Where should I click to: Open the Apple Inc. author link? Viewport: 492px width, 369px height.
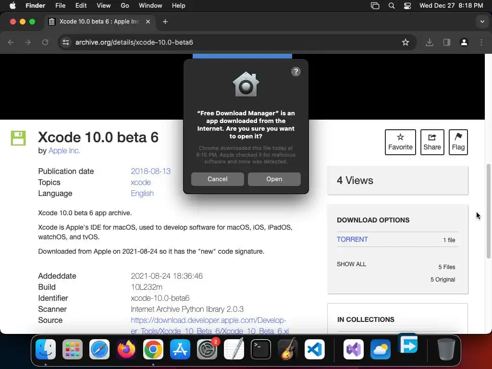coord(64,150)
